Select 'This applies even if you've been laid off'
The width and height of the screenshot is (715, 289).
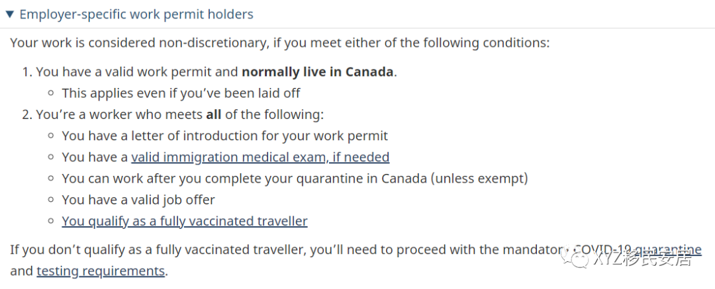click(x=181, y=93)
